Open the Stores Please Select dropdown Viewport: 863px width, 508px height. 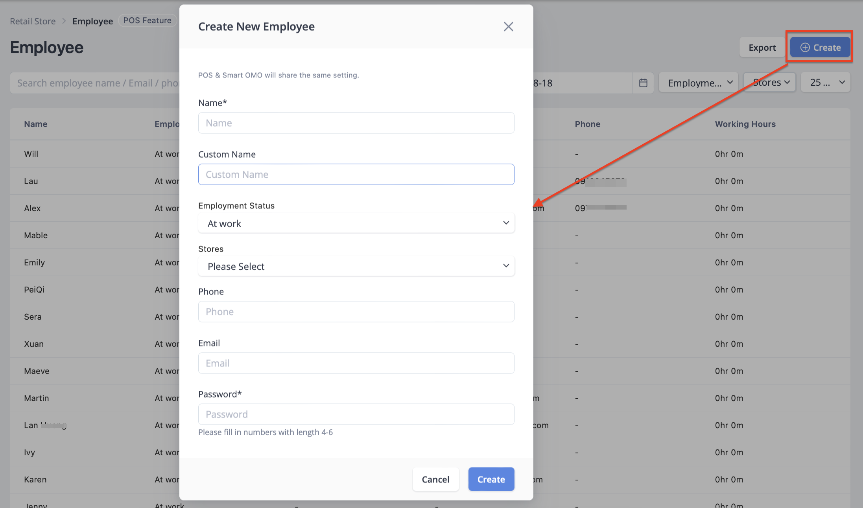tap(356, 266)
